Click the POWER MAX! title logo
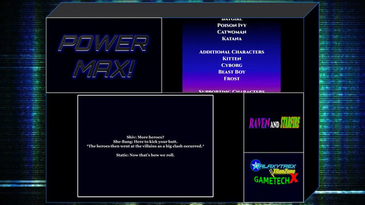Screen dimensions: 365x205 104,56
